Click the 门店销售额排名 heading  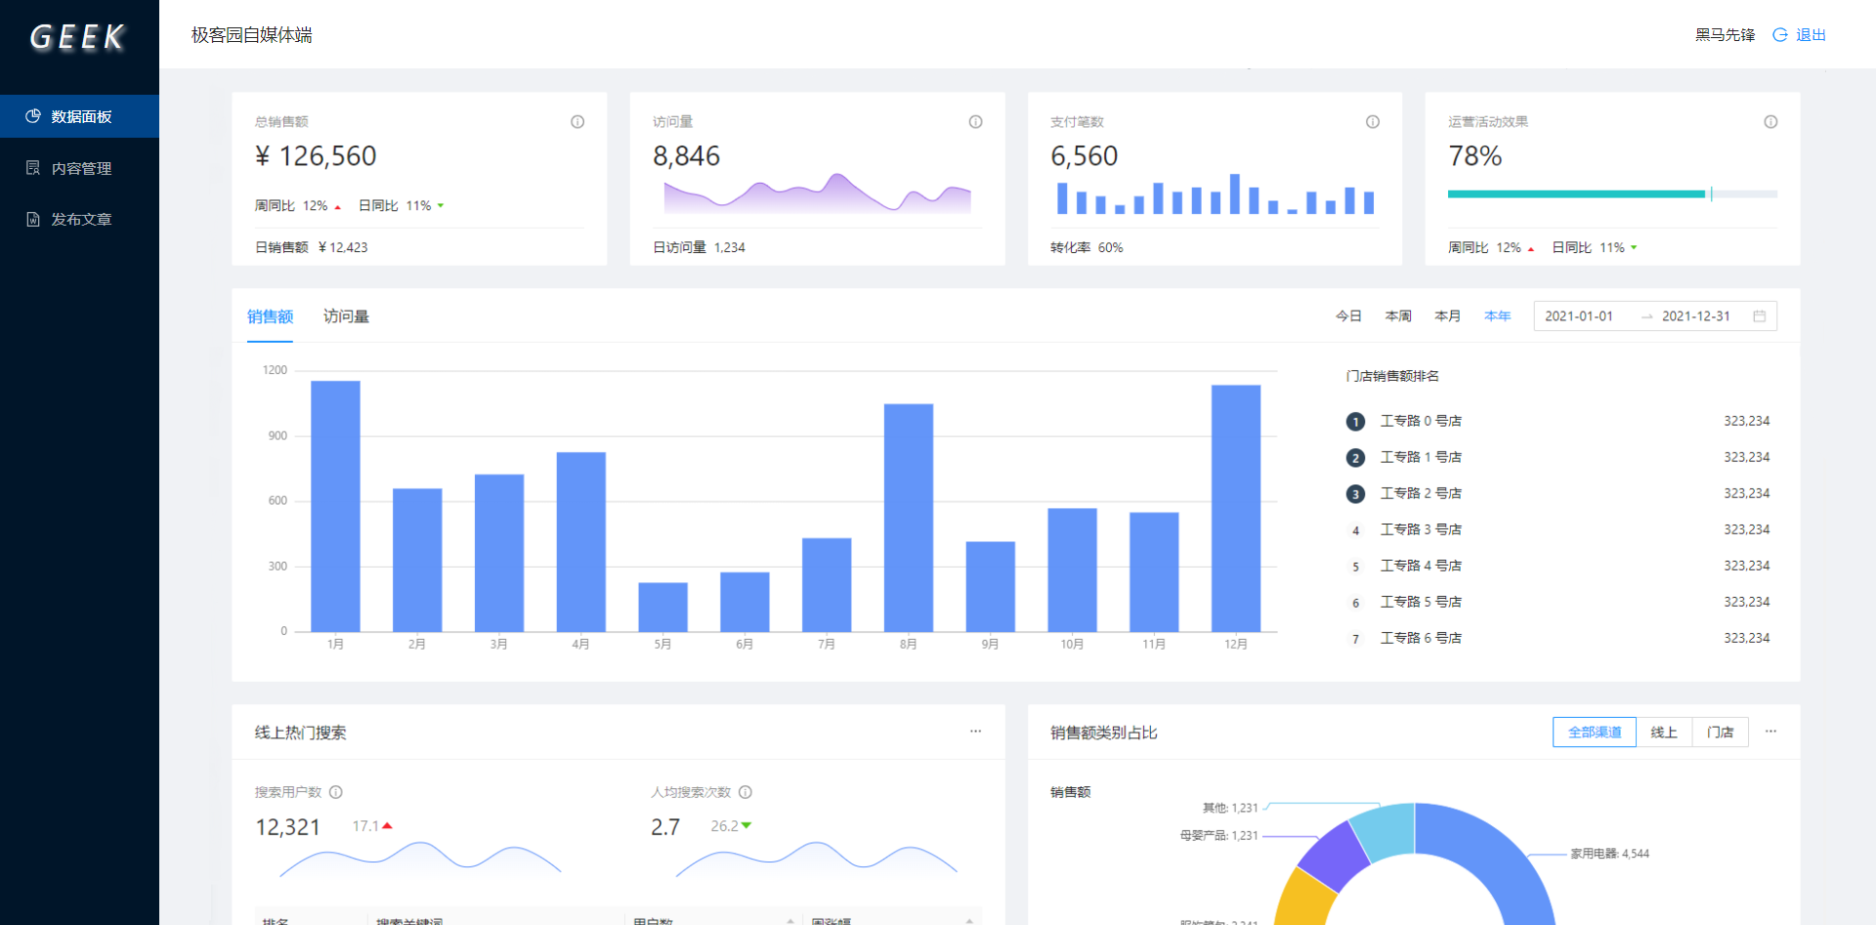[1392, 376]
